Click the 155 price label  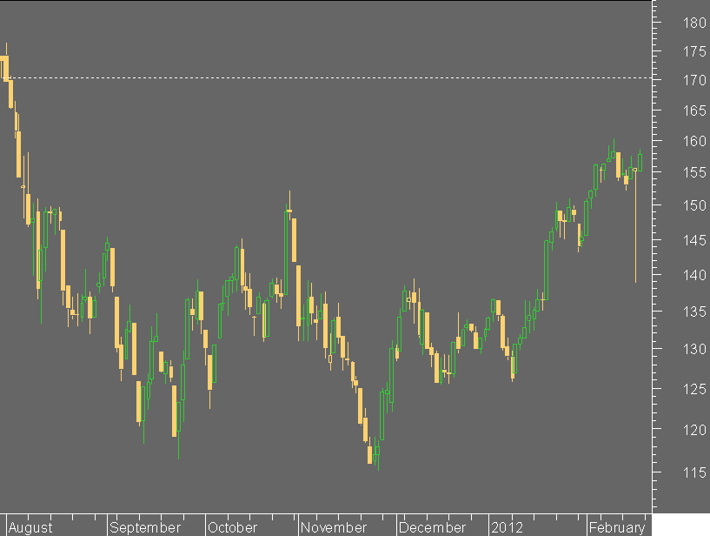coord(694,172)
